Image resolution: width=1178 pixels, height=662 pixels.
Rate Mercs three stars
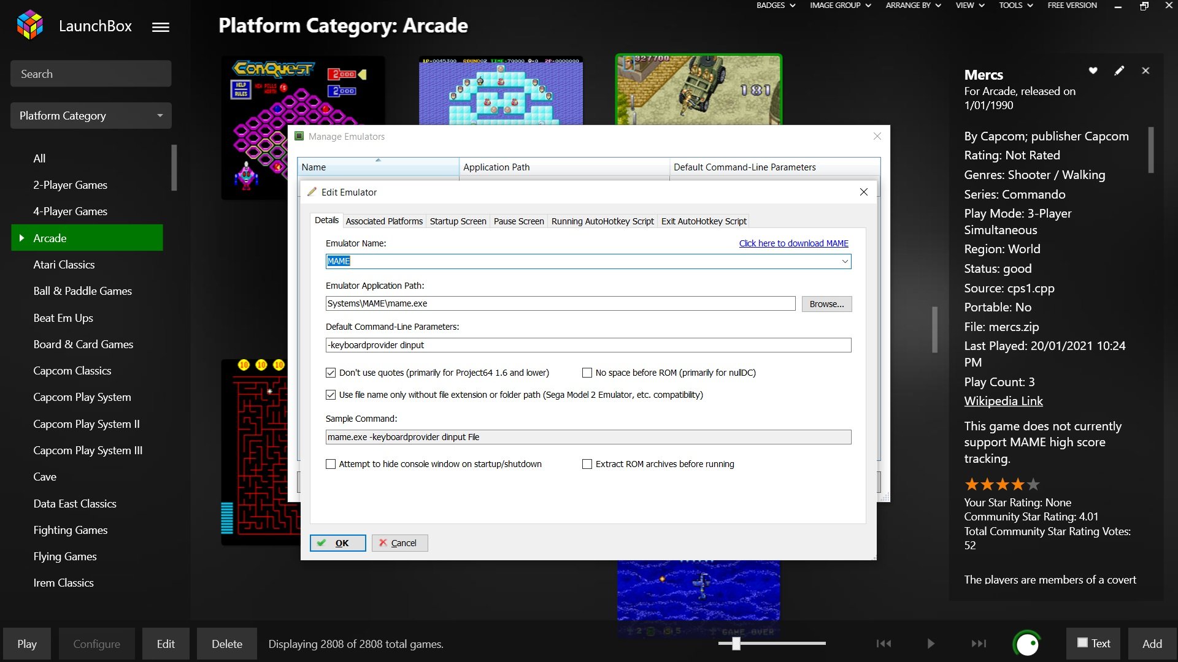coord(1003,484)
